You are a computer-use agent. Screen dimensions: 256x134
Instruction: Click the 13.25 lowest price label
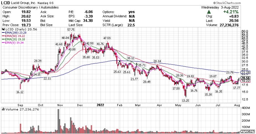185,100
